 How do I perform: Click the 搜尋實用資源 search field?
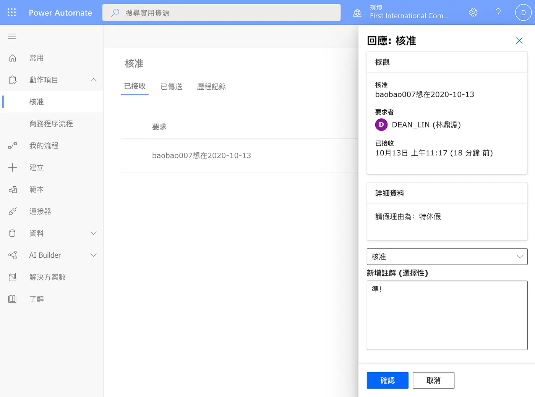point(222,13)
